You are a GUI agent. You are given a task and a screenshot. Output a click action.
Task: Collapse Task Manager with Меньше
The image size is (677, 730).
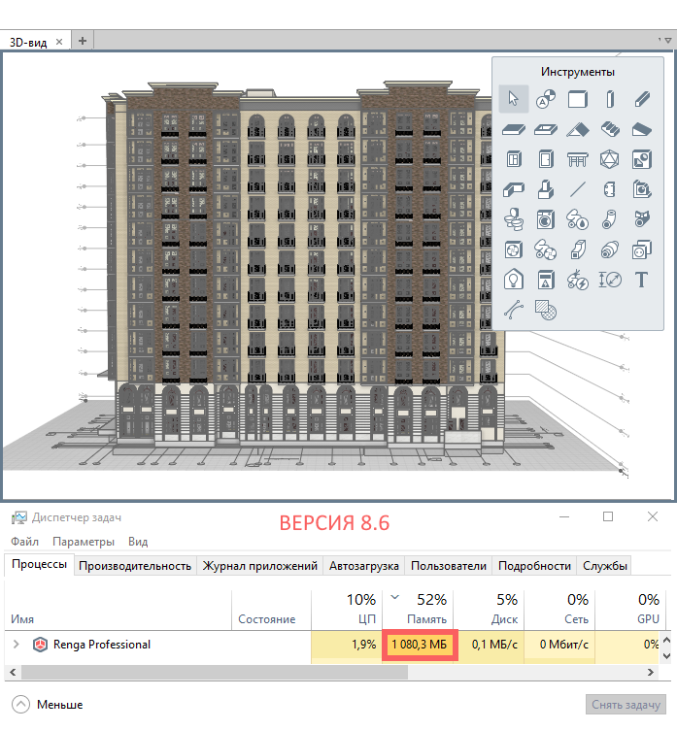pos(49,705)
